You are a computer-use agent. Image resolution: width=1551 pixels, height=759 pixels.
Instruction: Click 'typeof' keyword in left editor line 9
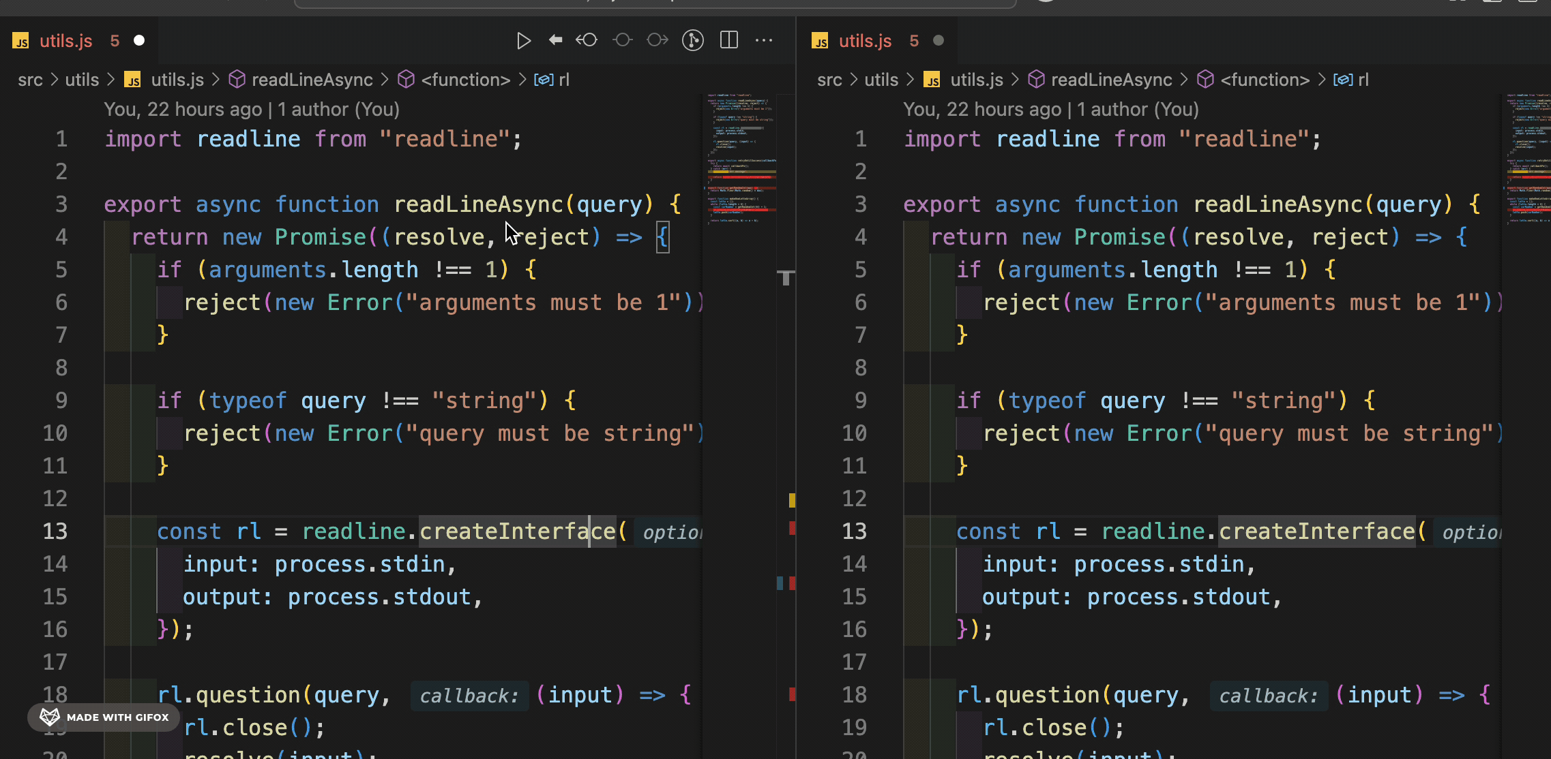click(248, 401)
